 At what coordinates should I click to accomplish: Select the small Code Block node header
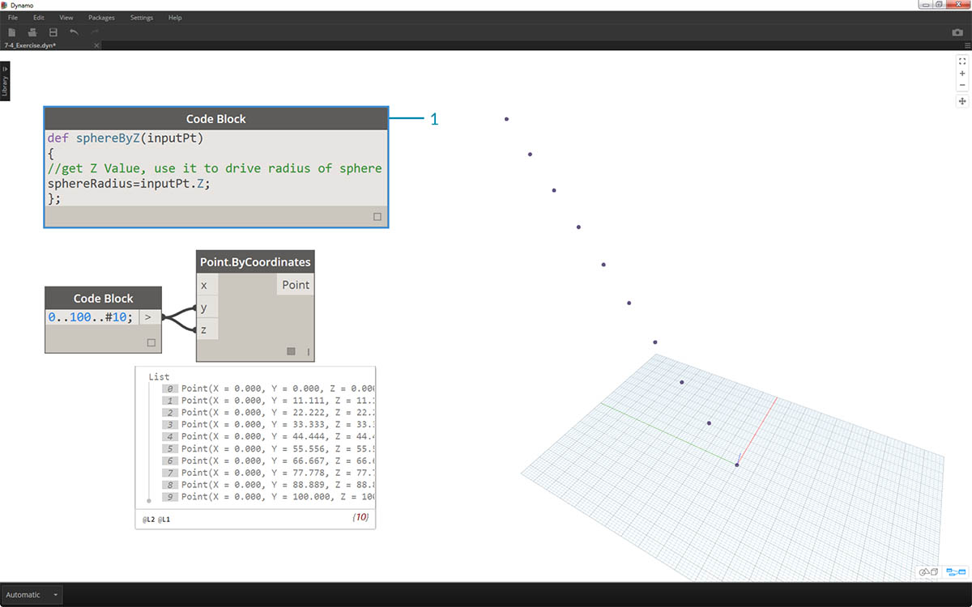coord(103,298)
